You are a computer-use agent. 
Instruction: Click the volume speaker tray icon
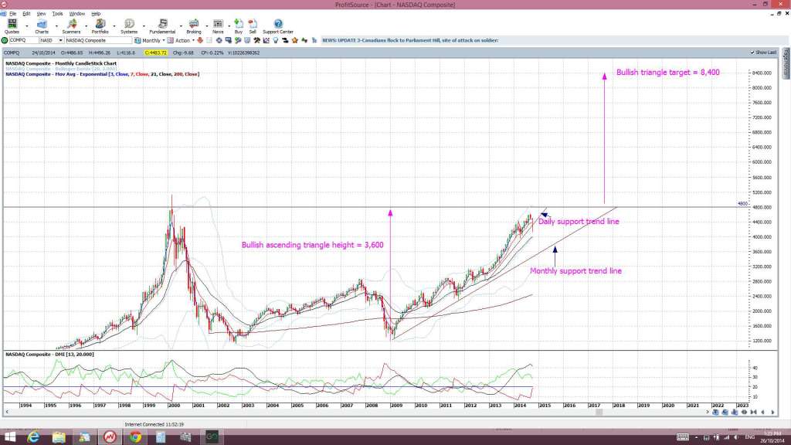736,437
